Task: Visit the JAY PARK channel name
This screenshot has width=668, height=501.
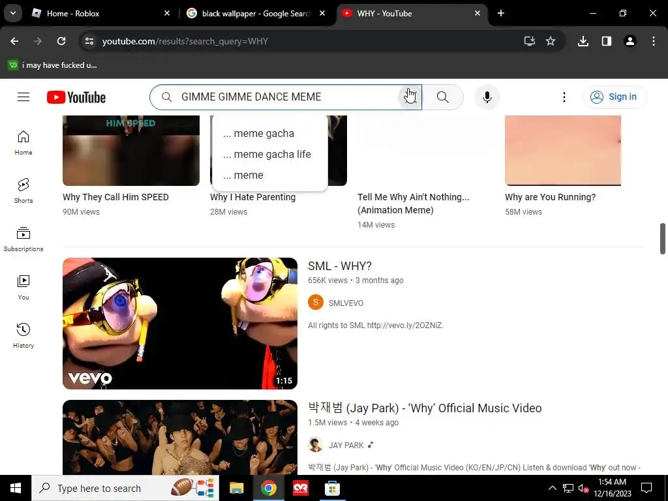Action: click(x=346, y=445)
